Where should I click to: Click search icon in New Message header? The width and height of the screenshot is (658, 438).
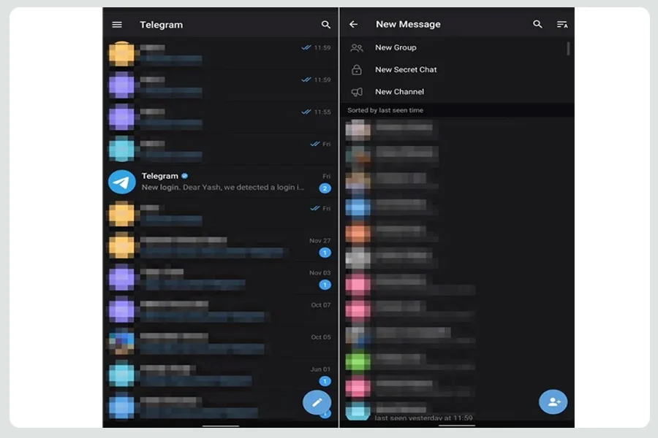(537, 24)
